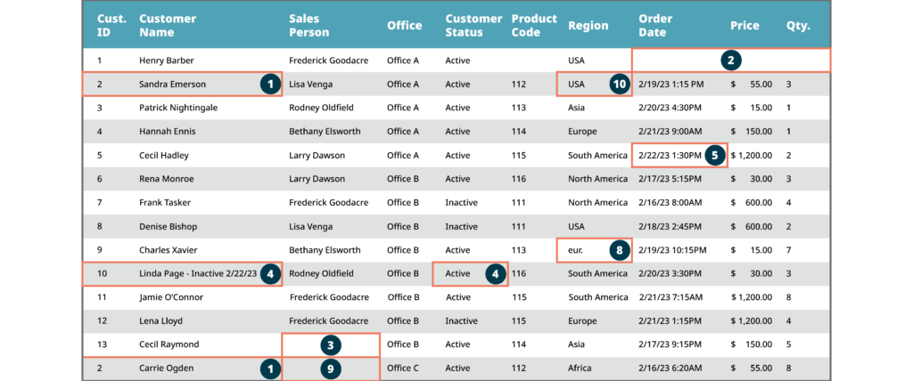
Task: Select the number 9 badge in the last row
Action: [331, 368]
